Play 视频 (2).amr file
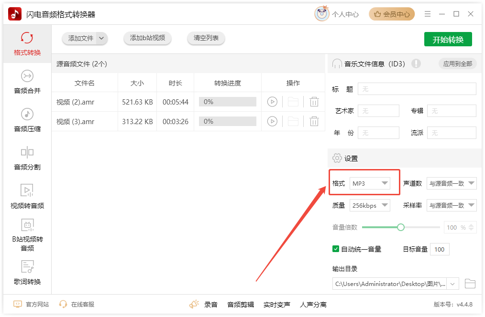Screen dimensions: 485x317 (x=272, y=102)
